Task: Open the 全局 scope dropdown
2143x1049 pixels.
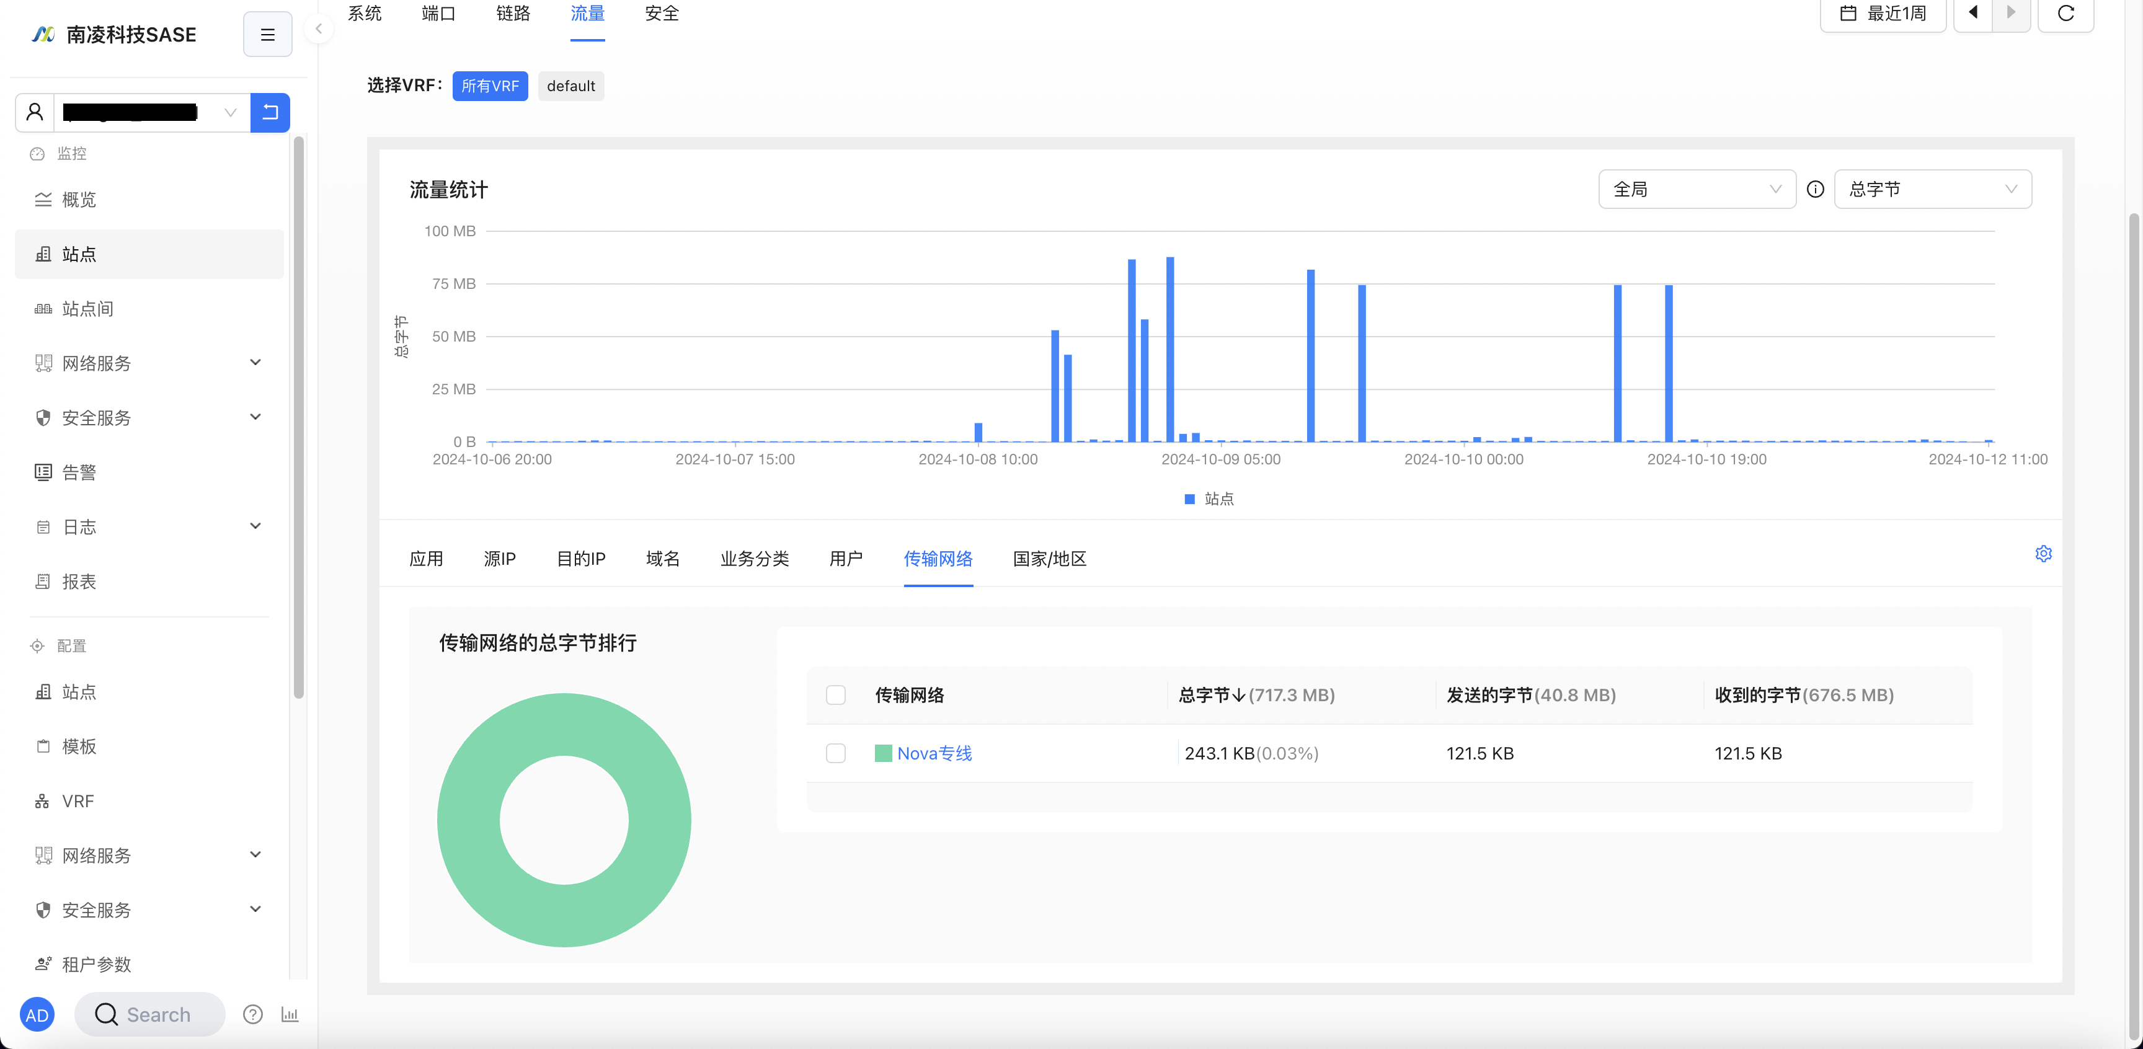Action: (1697, 190)
